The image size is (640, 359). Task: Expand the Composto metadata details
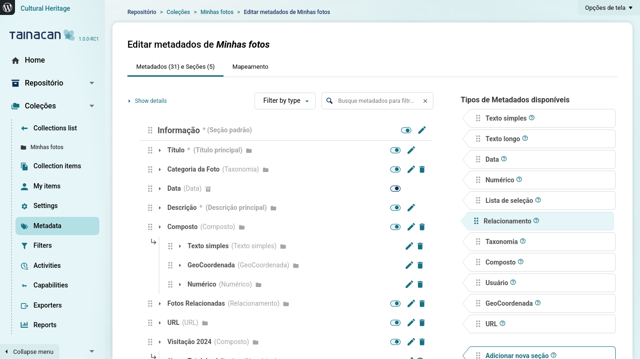[160, 227]
